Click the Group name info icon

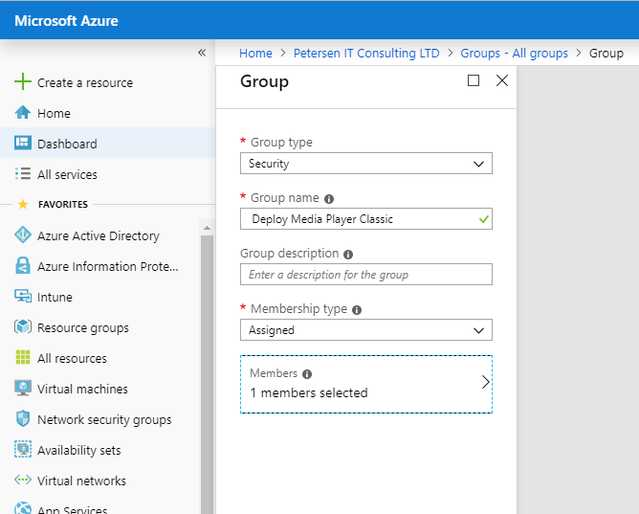[329, 199]
